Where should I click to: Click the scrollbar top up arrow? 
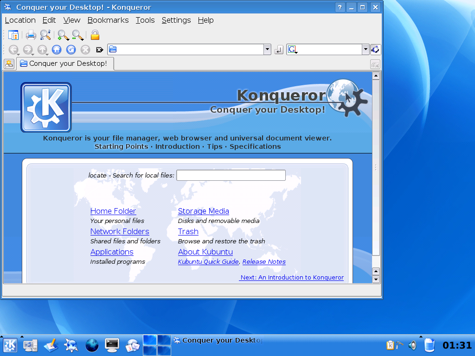pyautogui.click(x=376, y=76)
